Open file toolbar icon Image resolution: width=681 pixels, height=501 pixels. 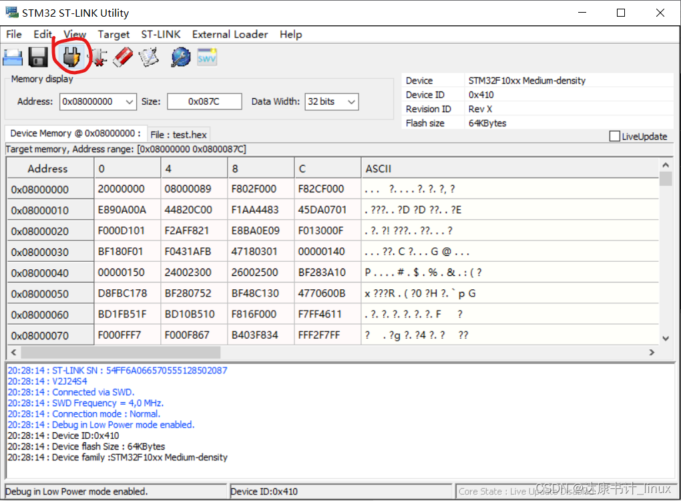coord(13,57)
